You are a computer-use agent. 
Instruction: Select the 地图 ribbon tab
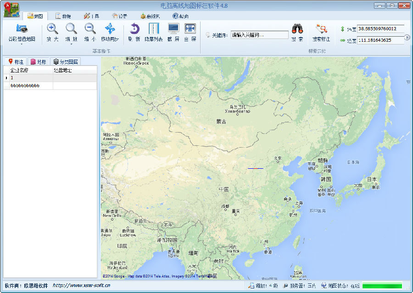click(35, 16)
